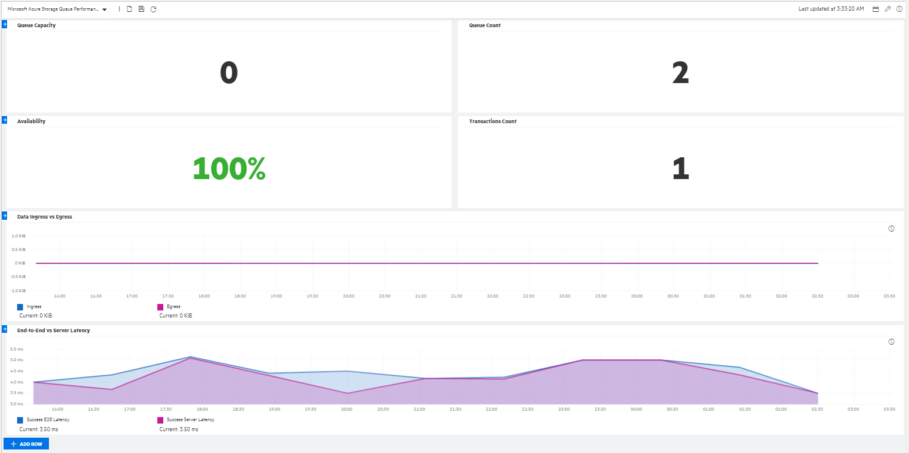Expand the Queue Capacity row plus handle
Image resolution: width=909 pixels, height=453 pixels.
tap(5, 24)
